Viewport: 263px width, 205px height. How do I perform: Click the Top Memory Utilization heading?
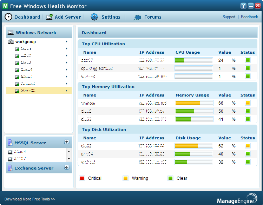(108, 87)
